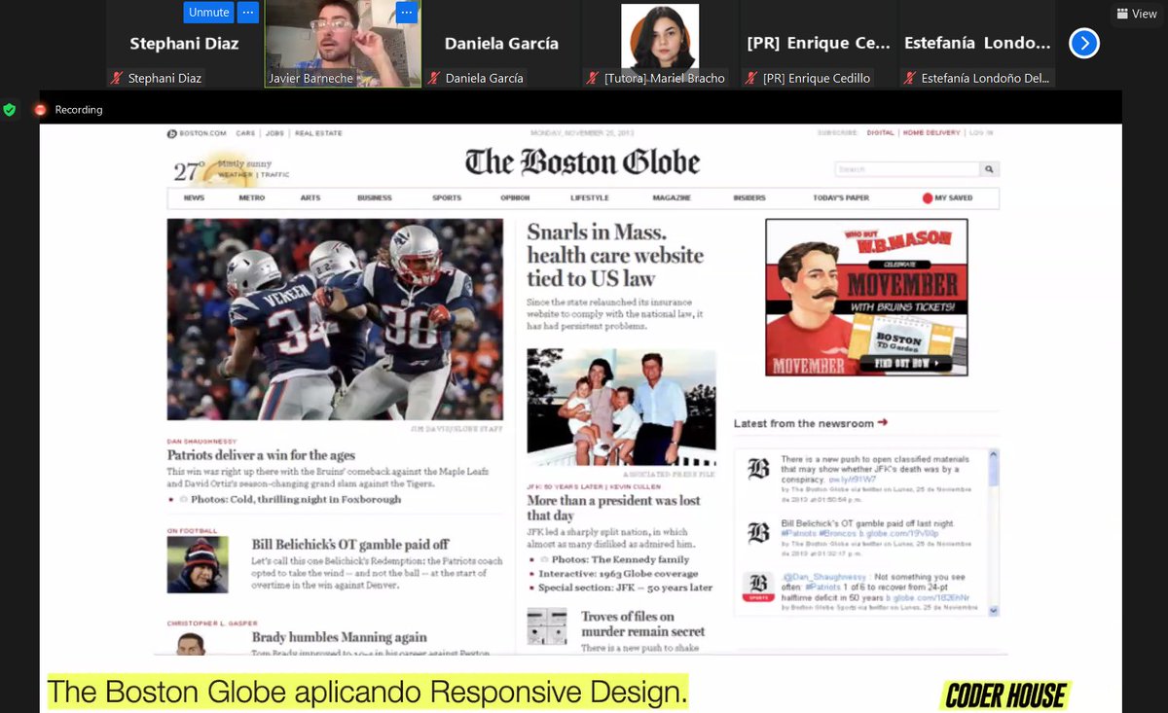The height and width of the screenshot is (713, 1168).
Task: Select Daniela García's participant tile
Action: pyautogui.click(x=501, y=44)
